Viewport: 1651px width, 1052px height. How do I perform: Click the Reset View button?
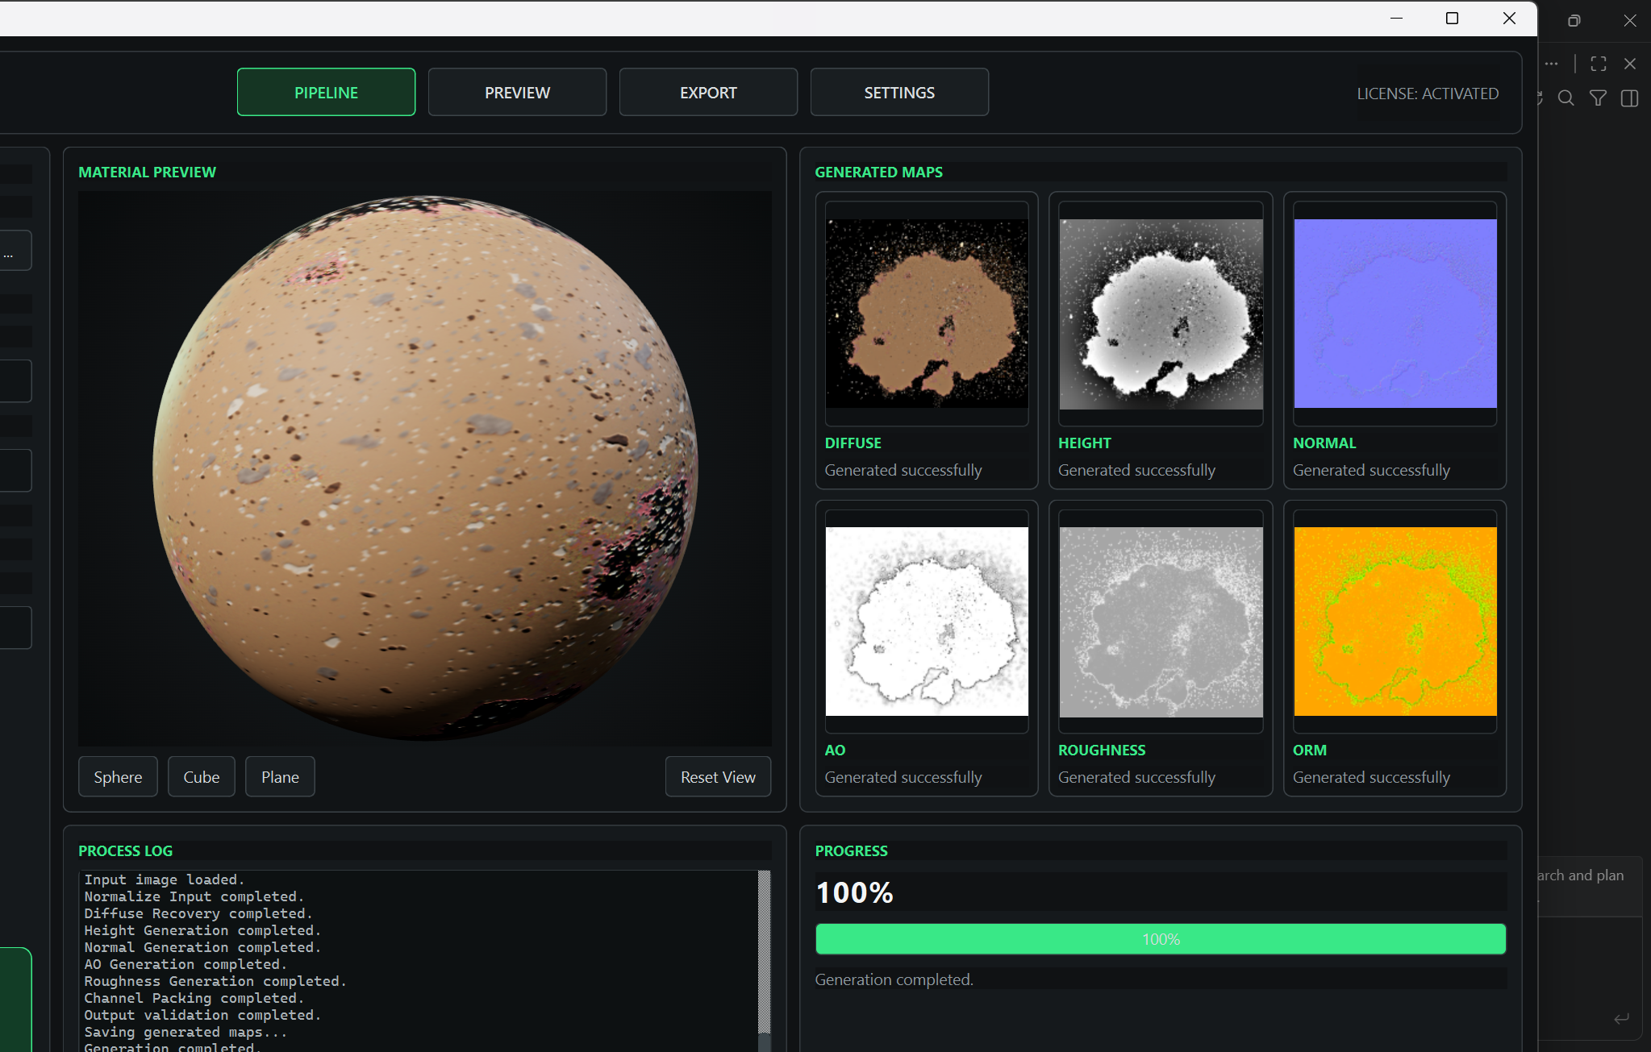pos(718,776)
